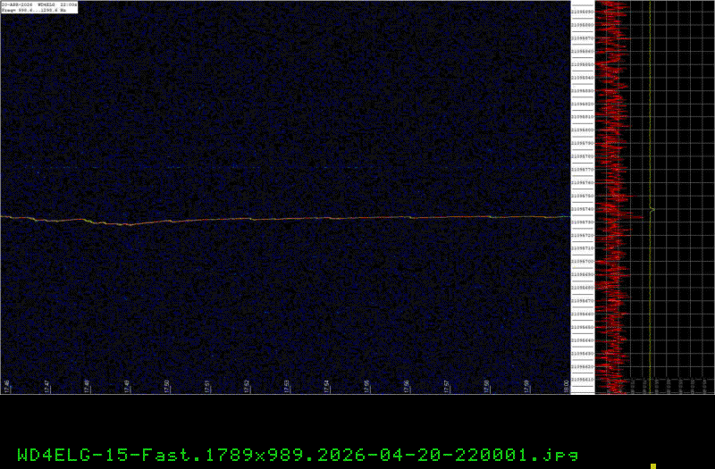Viewport: 715px width, 469px height.
Task: Click the 17:59 time marker
Action: pos(526,385)
